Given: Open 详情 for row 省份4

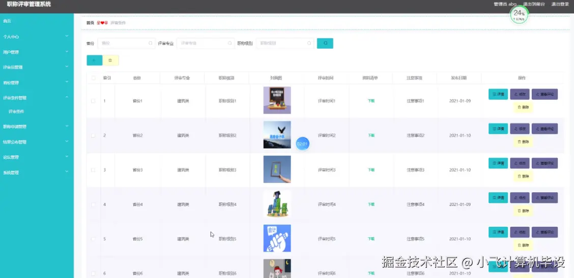Looking at the screenshot, I should pos(498,198).
